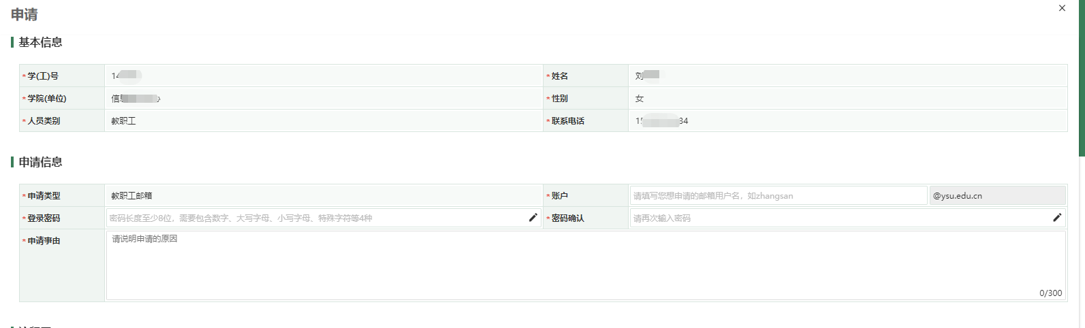Viewport: 1085px width, 328px height.
Task: Click the 学(工)号 value field
Action: [324, 76]
